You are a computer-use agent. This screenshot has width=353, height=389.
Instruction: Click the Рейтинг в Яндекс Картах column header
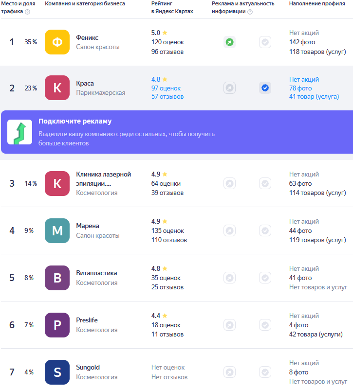click(172, 7)
